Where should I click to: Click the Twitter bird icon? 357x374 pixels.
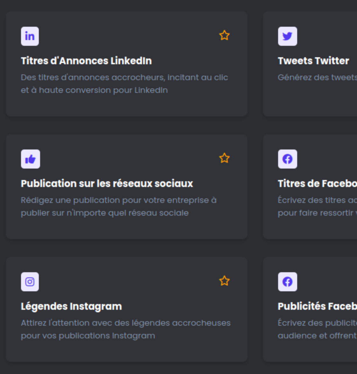(x=287, y=36)
